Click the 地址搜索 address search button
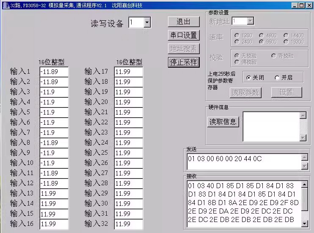Viewport: 314px width, 233px height. click(184, 49)
